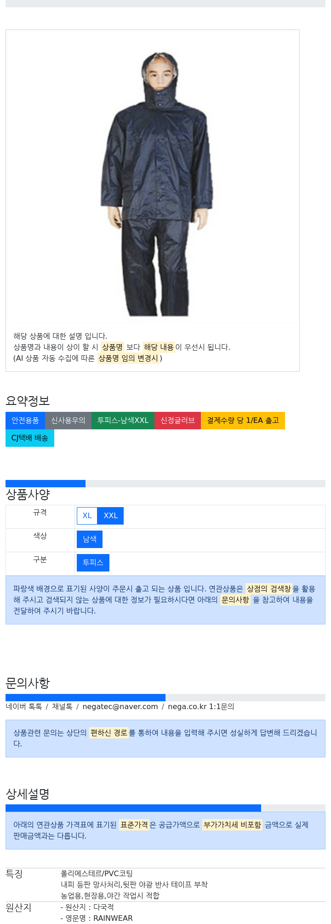The image size is (331, 924).
Task: Select the 투피스 type option
Action: (x=93, y=563)
